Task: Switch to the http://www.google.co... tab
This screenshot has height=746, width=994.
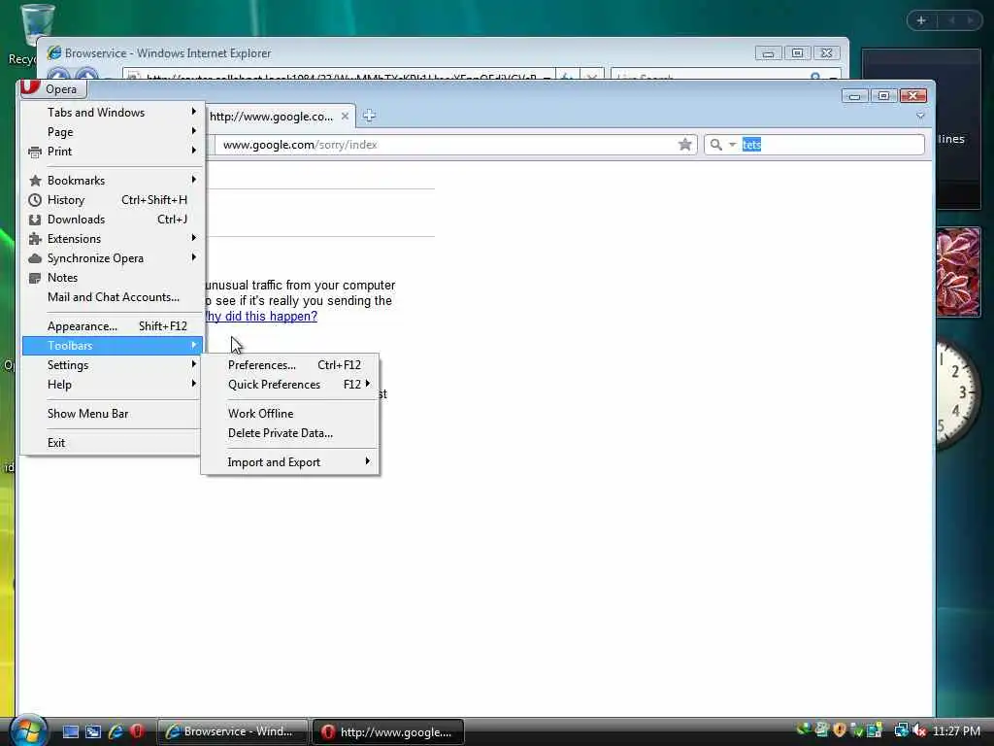Action: pos(272,117)
